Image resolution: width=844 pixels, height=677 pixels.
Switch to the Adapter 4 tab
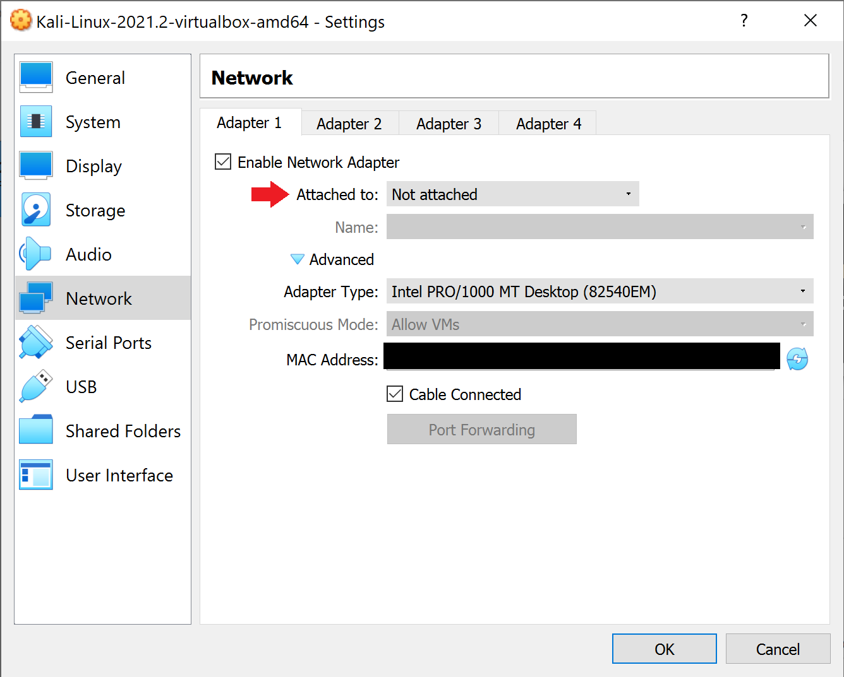[548, 124]
